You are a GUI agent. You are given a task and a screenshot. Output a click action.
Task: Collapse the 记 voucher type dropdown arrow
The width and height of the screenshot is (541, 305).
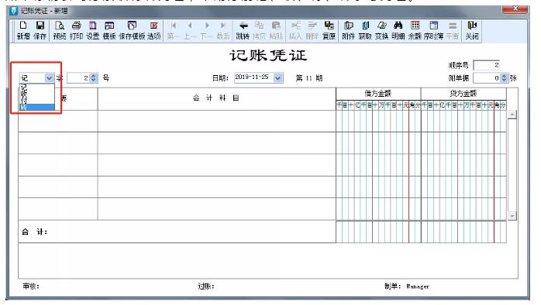[49, 78]
